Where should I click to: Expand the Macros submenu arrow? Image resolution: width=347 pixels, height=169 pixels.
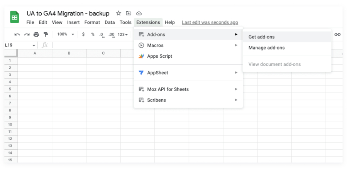(236, 45)
